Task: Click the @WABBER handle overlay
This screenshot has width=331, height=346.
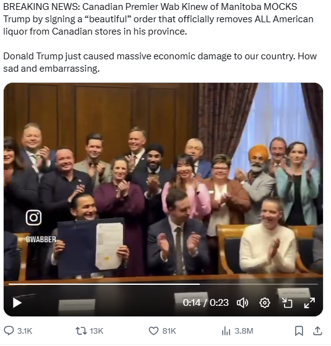Action: coord(41,239)
